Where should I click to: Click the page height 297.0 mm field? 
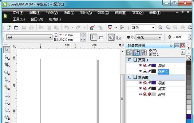(69, 40)
